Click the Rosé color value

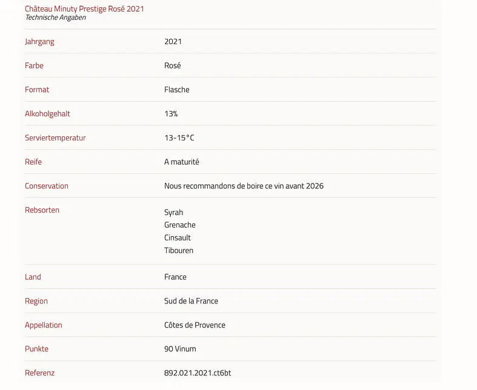point(172,65)
